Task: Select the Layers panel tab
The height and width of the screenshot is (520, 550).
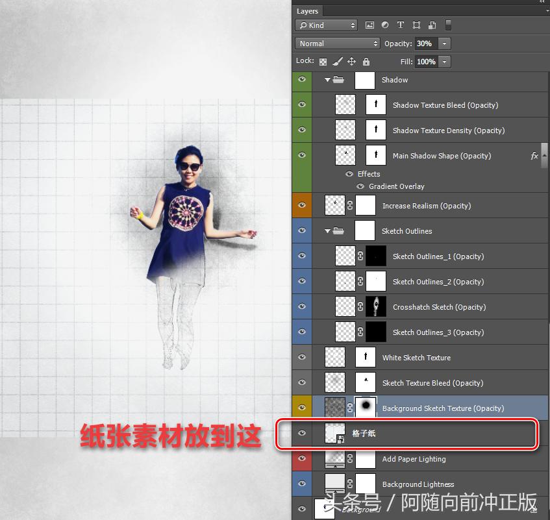Action: [307, 11]
